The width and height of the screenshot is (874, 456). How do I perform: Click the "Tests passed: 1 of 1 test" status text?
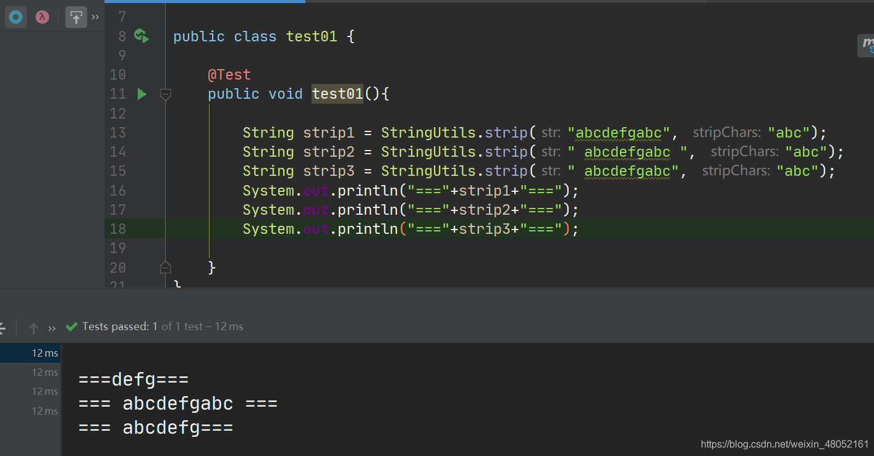coord(143,326)
